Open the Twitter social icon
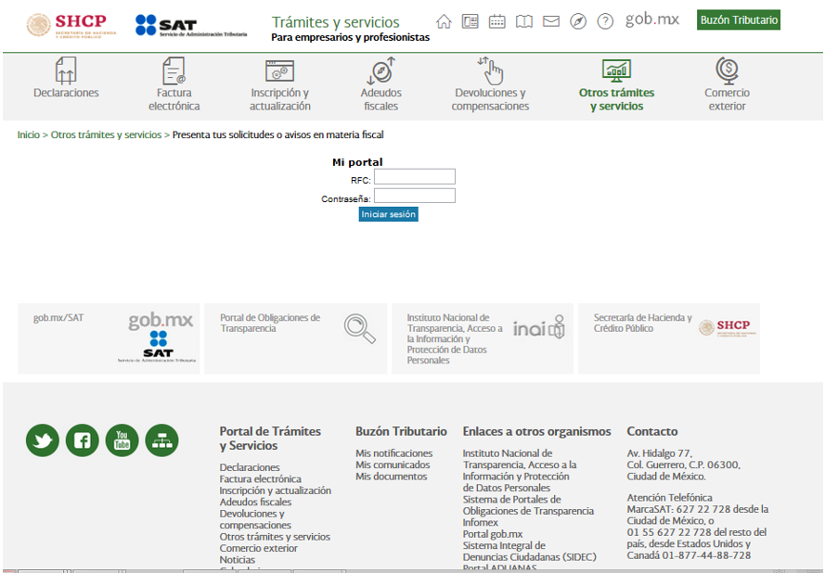Image resolution: width=825 pixels, height=573 pixels. pyautogui.click(x=43, y=440)
